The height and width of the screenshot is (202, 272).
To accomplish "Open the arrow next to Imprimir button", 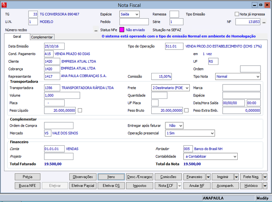I will (x=236, y=177).
